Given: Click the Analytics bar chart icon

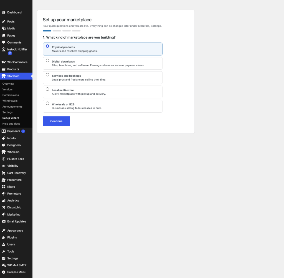Looking at the screenshot, I should [4, 200].
